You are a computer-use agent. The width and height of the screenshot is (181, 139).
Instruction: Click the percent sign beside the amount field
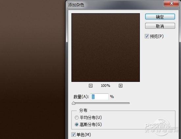[x=112, y=97]
